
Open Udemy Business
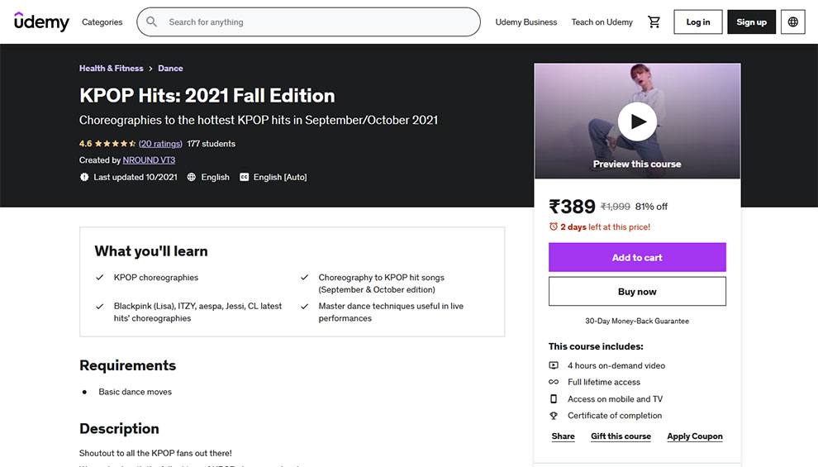pos(526,22)
